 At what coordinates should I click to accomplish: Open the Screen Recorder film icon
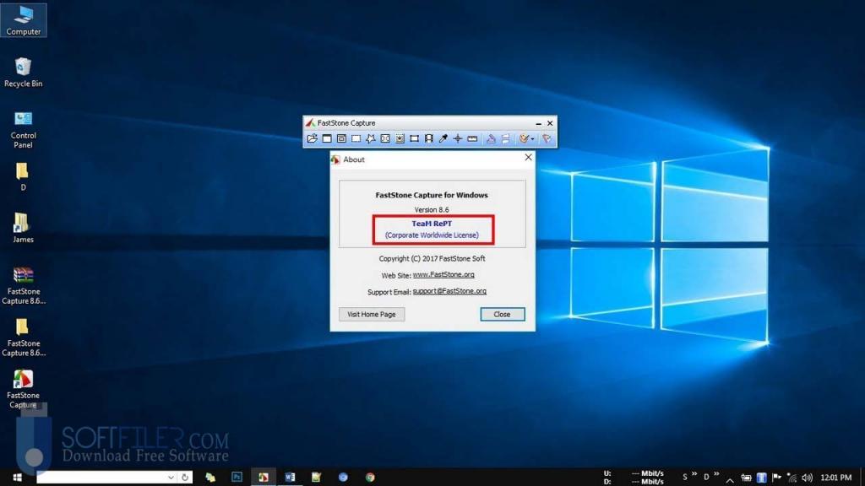click(429, 138)
